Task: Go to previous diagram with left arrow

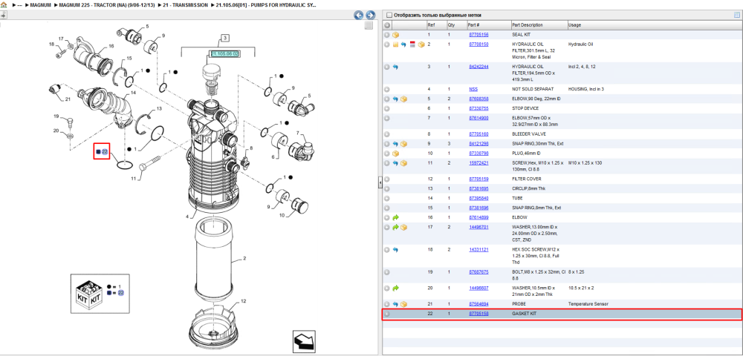Action: pos(359,15)
